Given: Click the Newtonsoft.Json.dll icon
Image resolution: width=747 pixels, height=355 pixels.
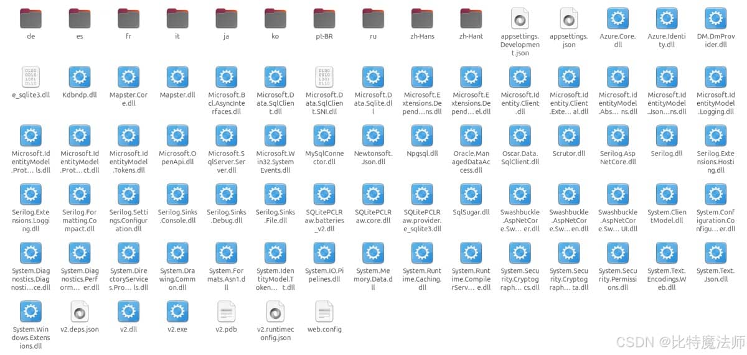Looking at the screenshot, I should click(373, 136).
